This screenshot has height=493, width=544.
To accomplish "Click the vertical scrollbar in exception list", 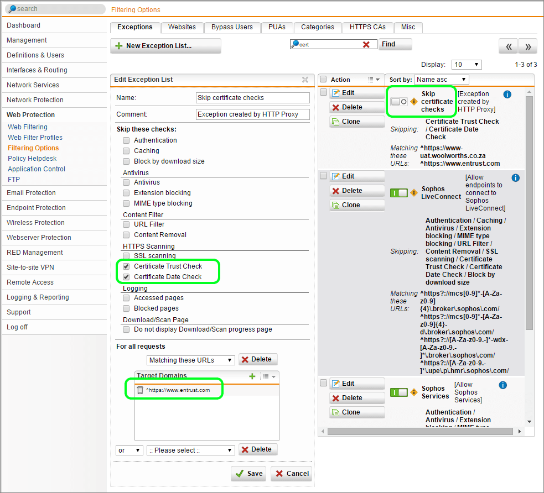I will (529, 213).
